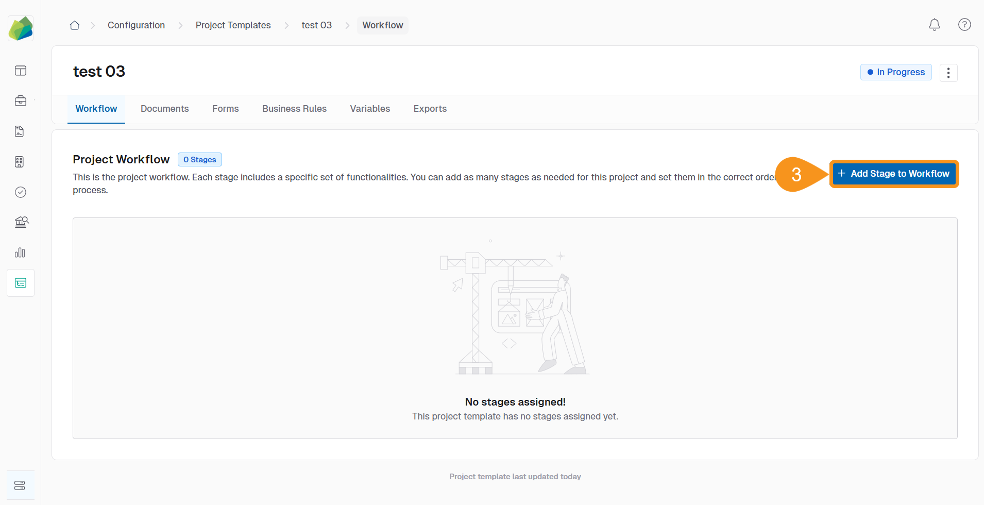Select the Exports tab
This screenshot has height=505, width=984.
[x=430, y=109]
